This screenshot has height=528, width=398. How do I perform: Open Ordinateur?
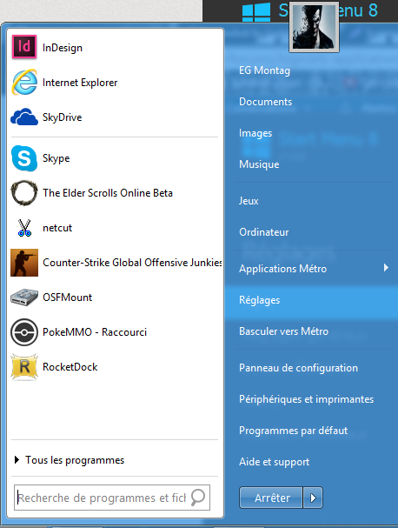click(264, 232)
